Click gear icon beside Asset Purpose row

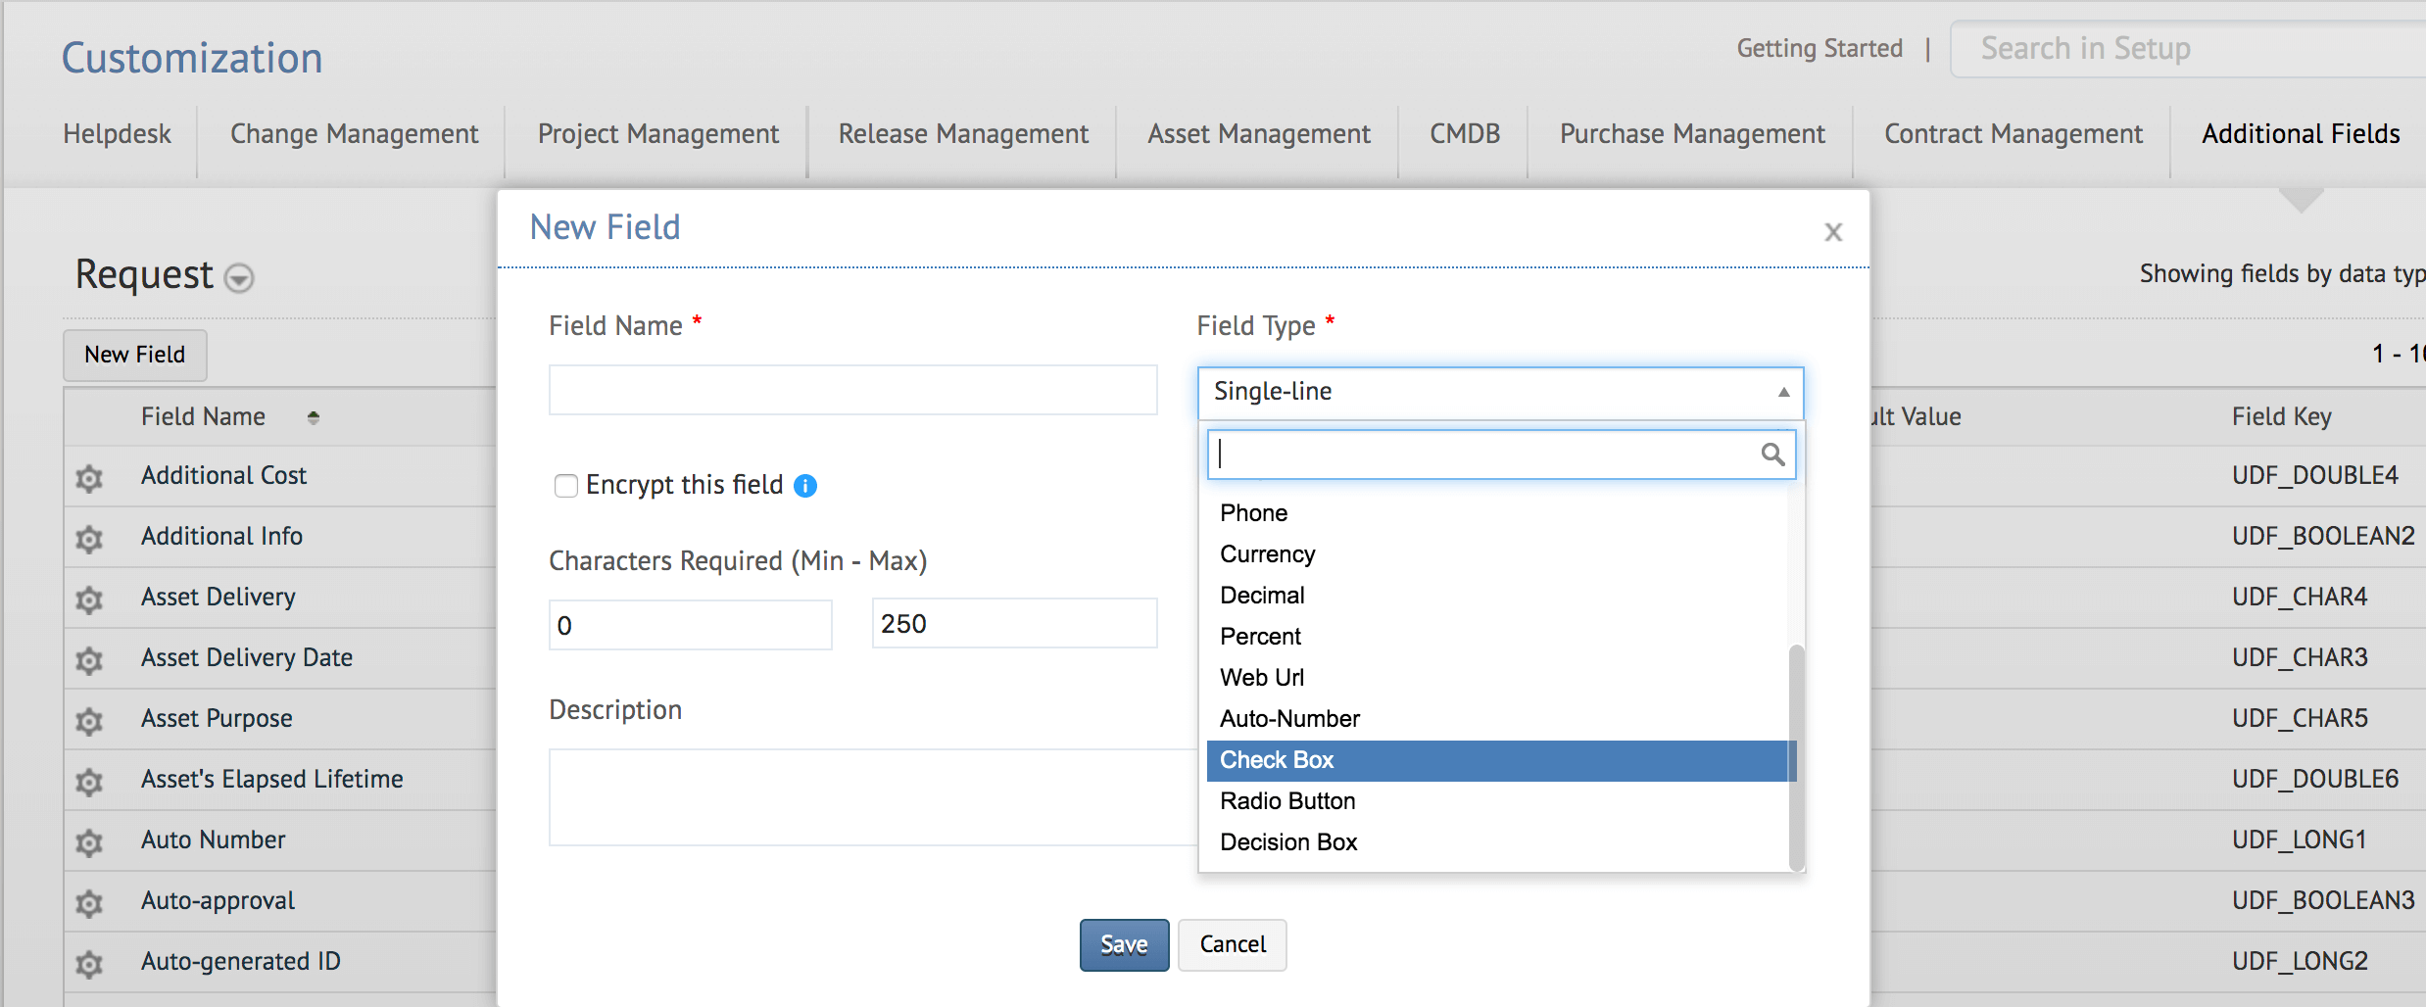(x=89, y=721)
